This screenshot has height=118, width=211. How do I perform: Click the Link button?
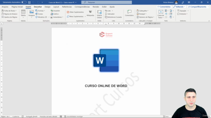click(x=108, y=11)
